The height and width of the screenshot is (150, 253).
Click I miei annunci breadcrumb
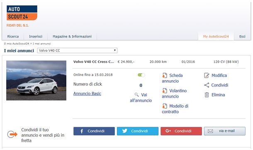coord(41,44)
